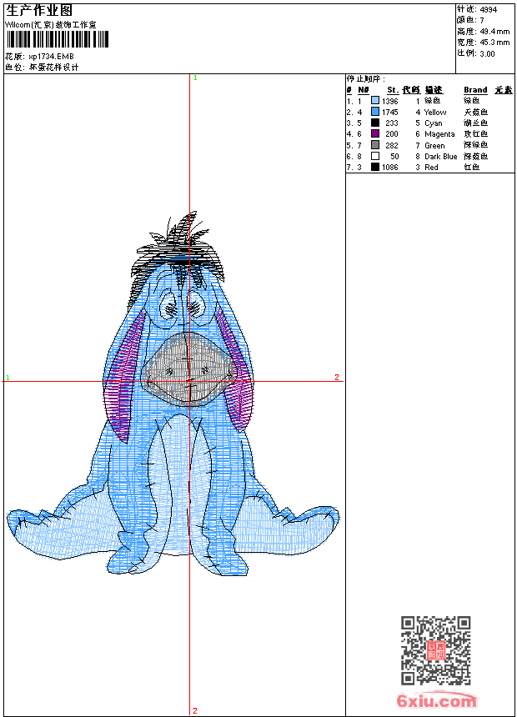
Task: Click the 描述 column header
Action: (434, 90)
